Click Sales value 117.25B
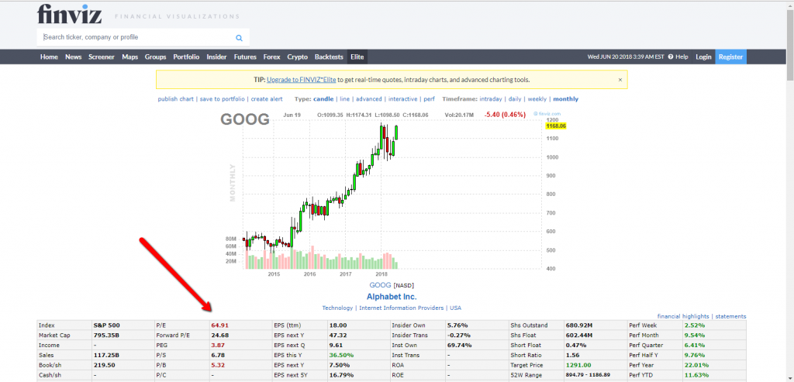 point(107,355)
